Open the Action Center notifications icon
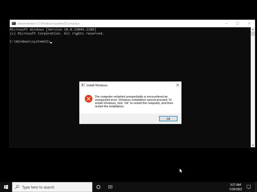The height and width of the screenshot is (192, 257). coord(249,187)
